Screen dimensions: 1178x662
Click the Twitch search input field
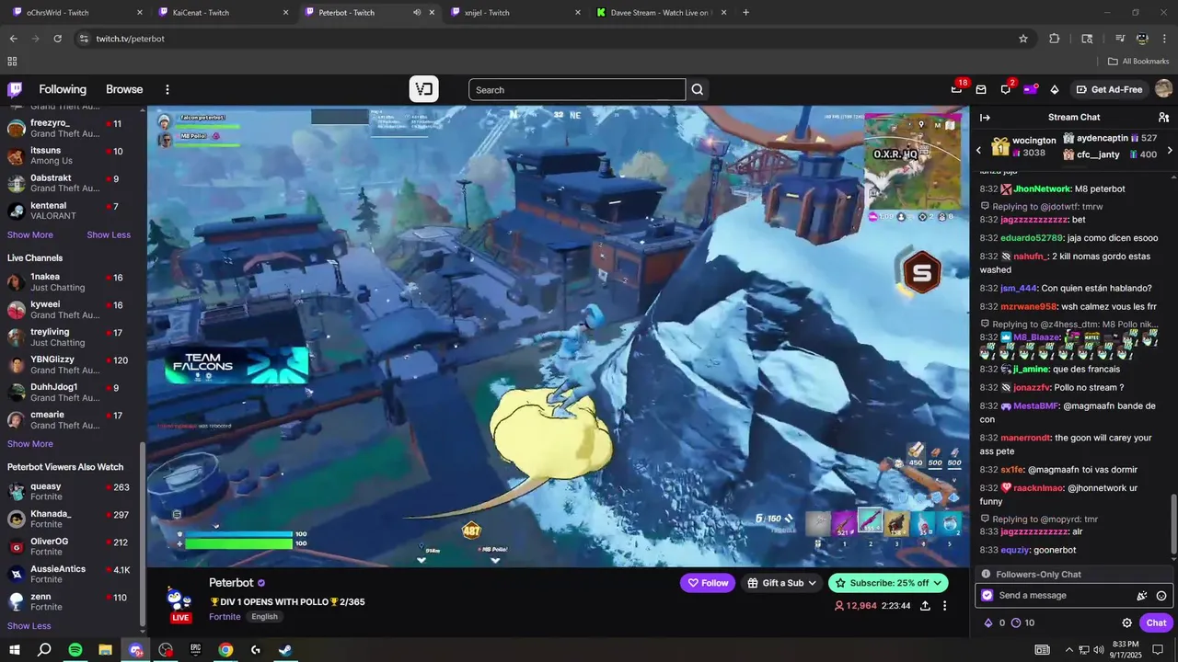(577, 89)
